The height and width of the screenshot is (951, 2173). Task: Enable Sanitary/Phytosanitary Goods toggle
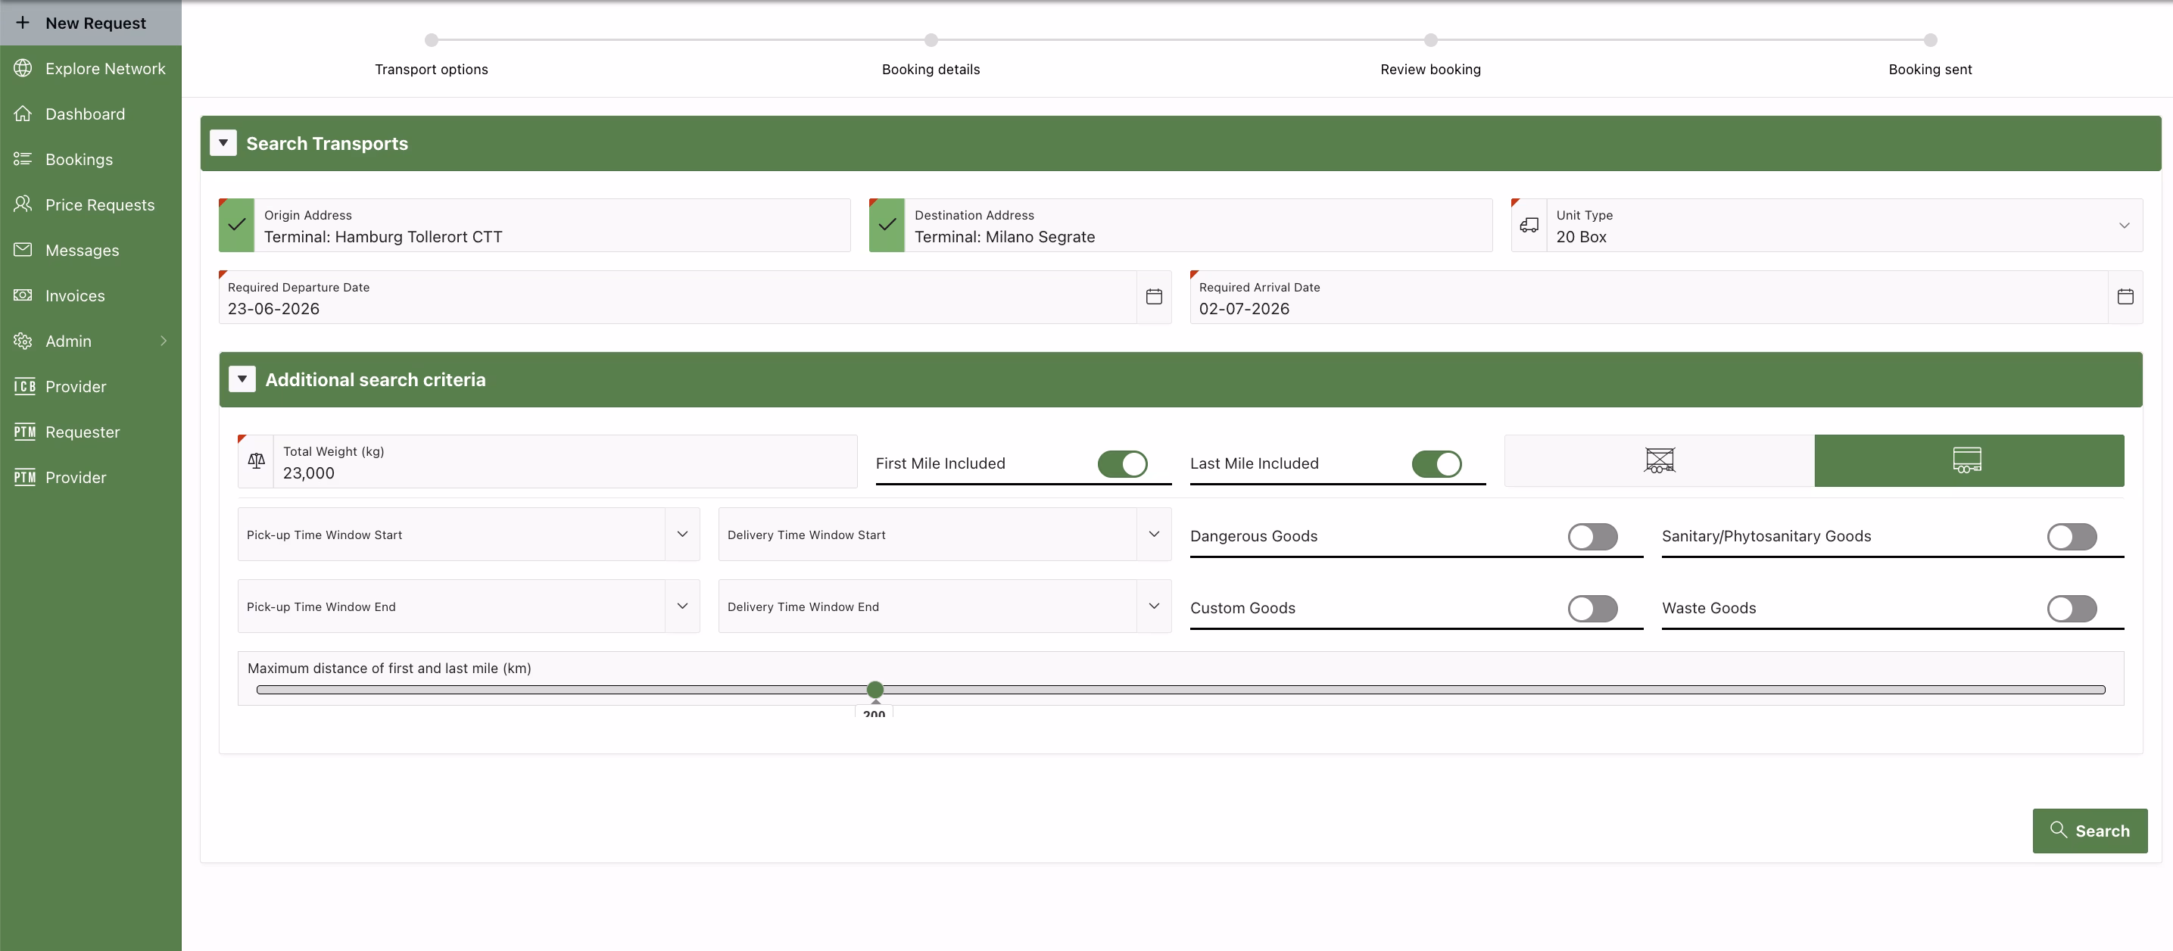(2072, 537)
